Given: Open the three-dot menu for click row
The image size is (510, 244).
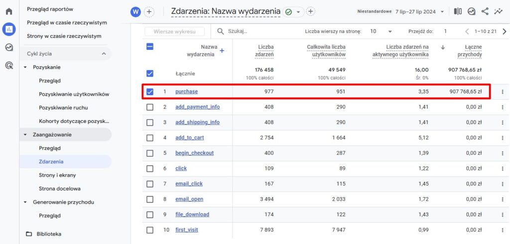Looking at the screenshot, I should (x=503, y=168).
